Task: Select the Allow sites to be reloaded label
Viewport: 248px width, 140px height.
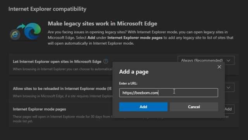Action: click(62, 88)
